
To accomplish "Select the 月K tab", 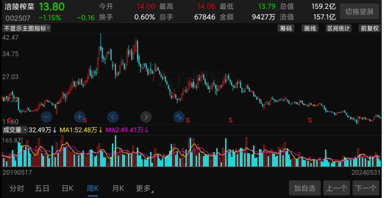I will 118,188.
